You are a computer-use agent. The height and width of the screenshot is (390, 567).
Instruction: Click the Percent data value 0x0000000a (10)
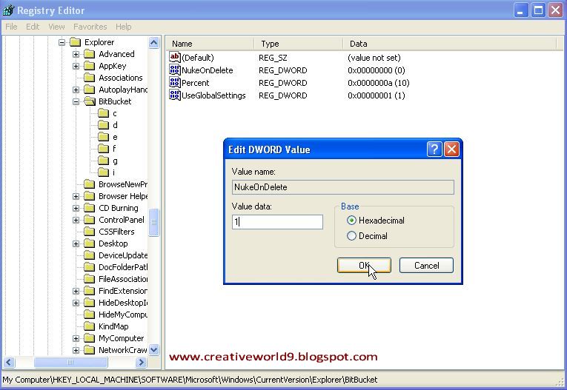379,83
